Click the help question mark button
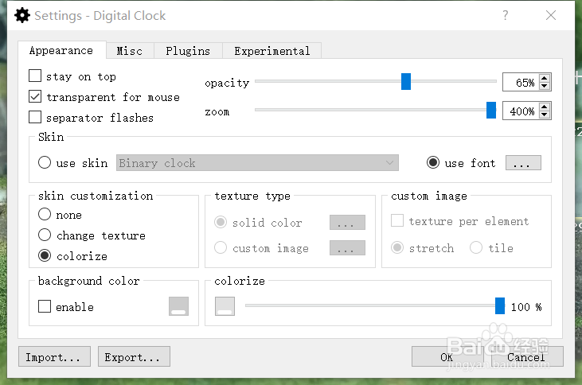The image size is (582, 385). coord(506,15)
